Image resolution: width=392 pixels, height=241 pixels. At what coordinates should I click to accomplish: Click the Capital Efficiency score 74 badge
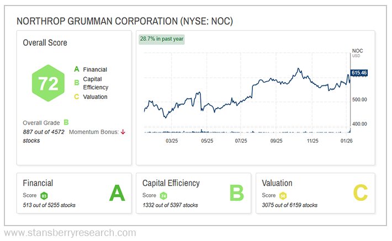(163, 196)
